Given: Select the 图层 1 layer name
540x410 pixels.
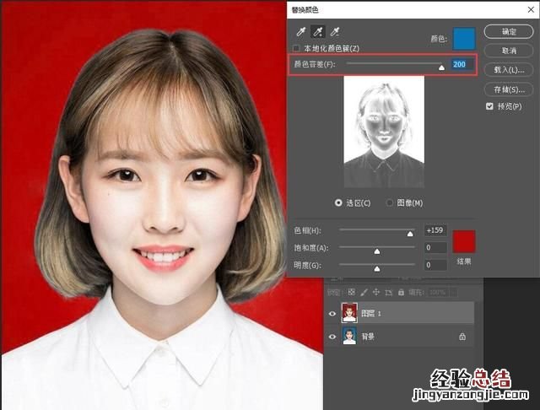Looking at the screenshot, I should tap(371, 313).
